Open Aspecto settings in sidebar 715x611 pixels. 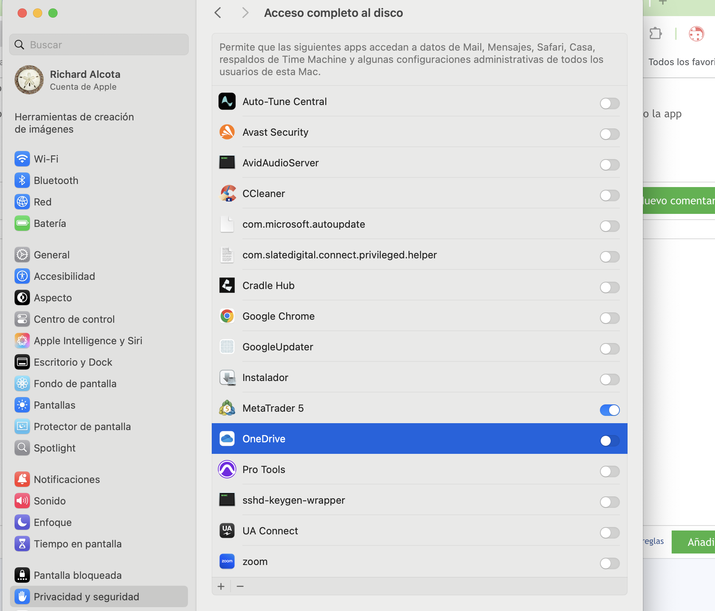click(99, 298)
